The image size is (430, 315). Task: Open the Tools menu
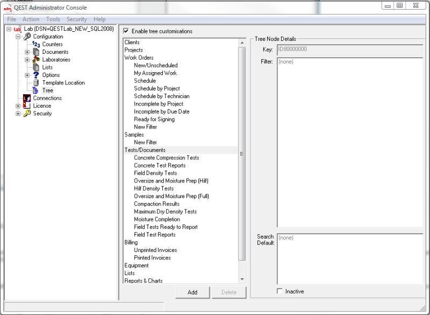point(53,19)
